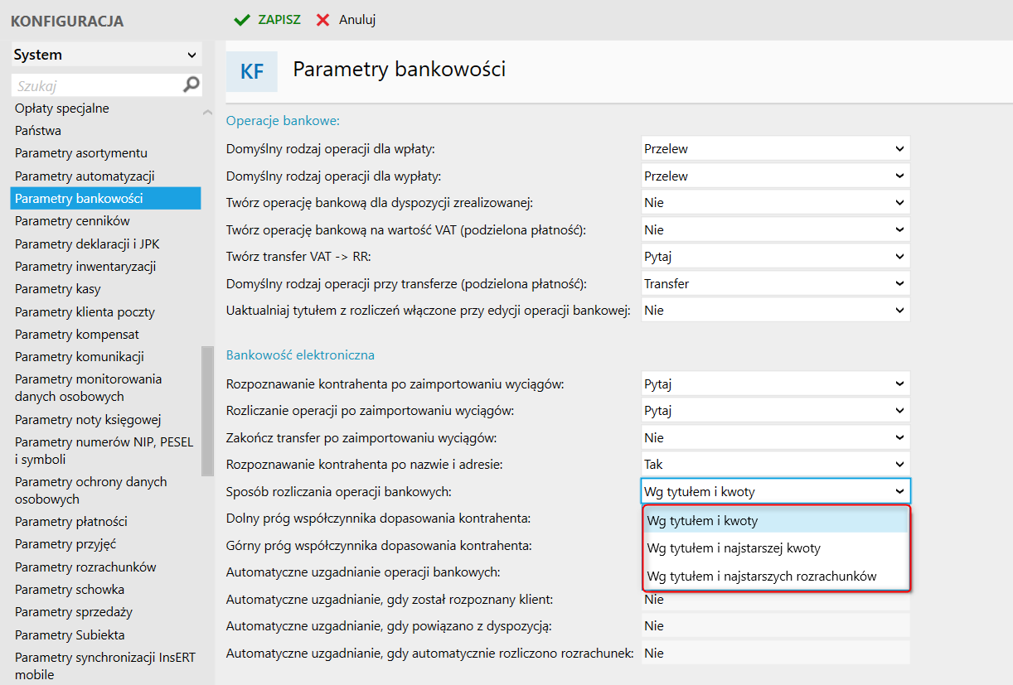The width and height of the screenshot is (1013, 685).
Task: Click the green ZAPISZ checkmark icon
Action: pos(242,20)
